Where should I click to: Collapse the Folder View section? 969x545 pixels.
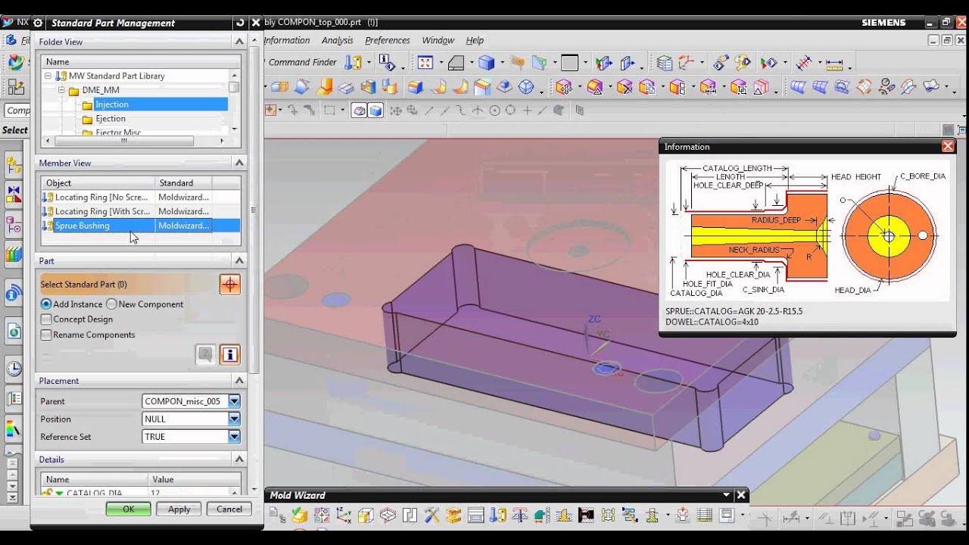coord(239,42)
